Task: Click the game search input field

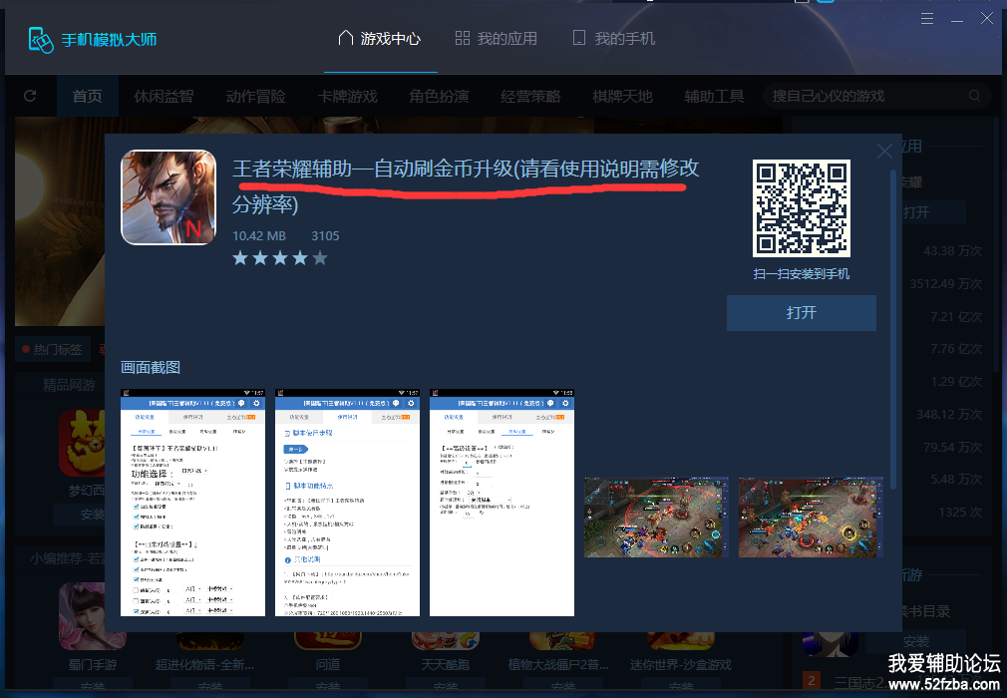Action: point(862,96)
